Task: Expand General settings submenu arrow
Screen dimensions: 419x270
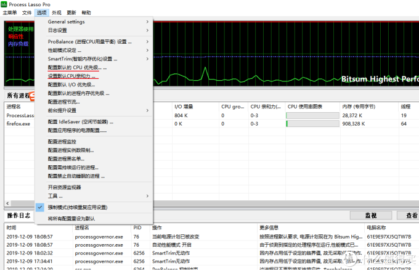Action: pos(147,22)
